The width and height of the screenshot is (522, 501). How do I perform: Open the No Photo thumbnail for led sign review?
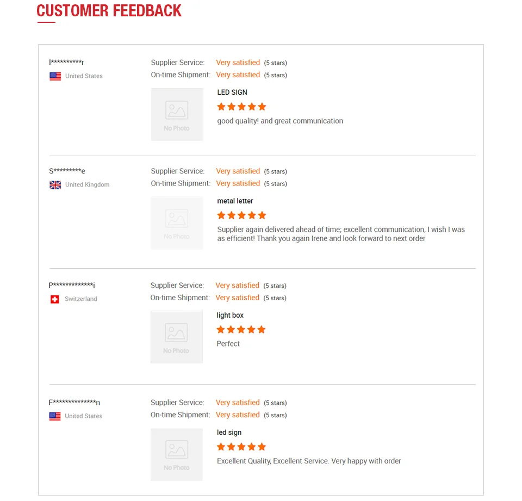tap(177, 454)
